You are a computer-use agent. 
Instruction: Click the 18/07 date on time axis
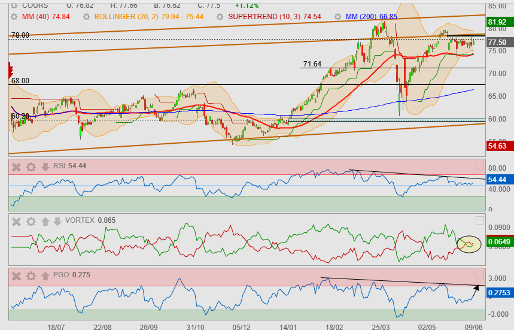click(56, 327)
